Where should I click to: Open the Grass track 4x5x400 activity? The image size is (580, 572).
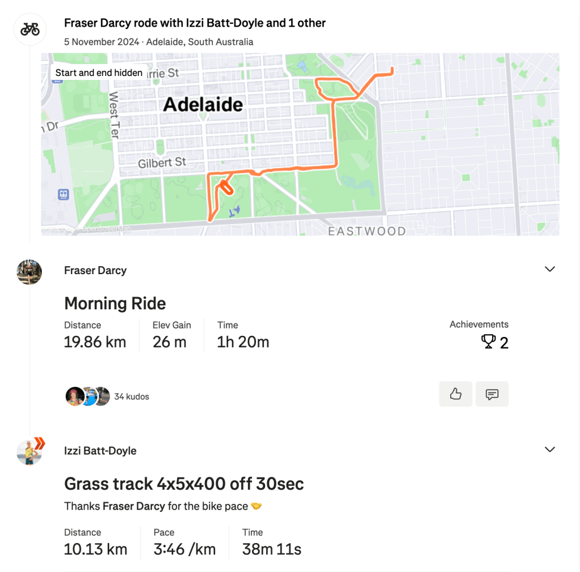(x=184, y=484)
